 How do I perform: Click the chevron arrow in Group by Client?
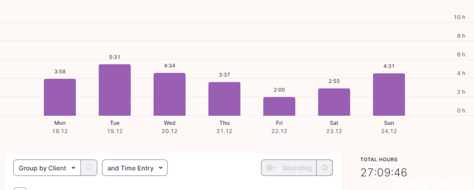pyautogui.click(x=73, y=168)
